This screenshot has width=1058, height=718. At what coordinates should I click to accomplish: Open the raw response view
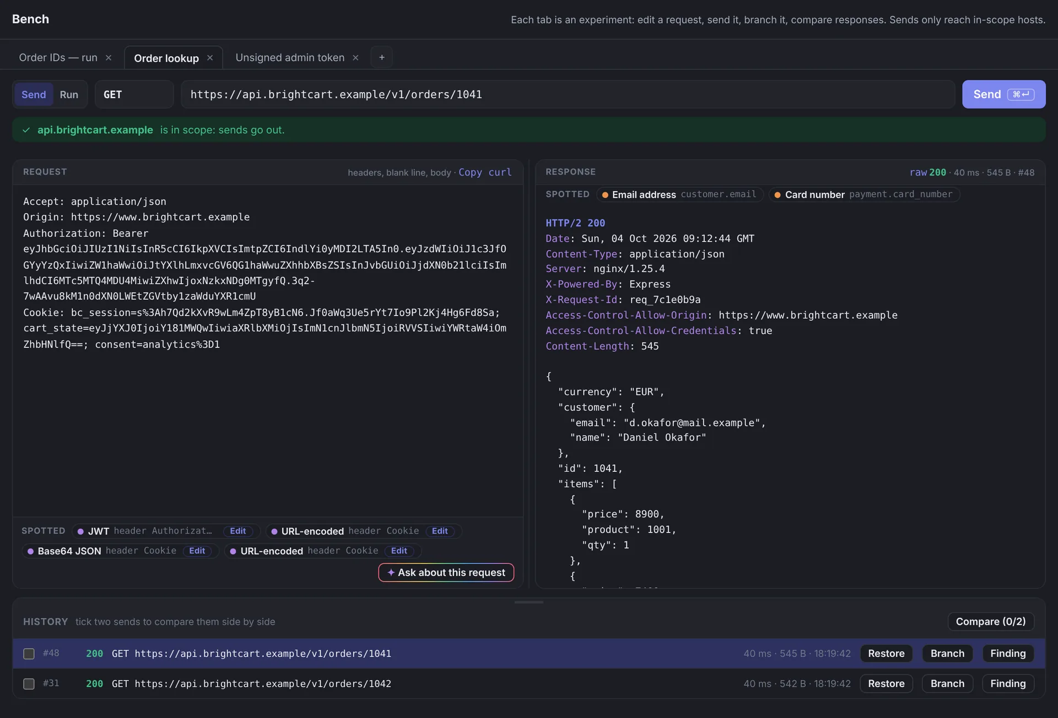click(x=918, y=172)
